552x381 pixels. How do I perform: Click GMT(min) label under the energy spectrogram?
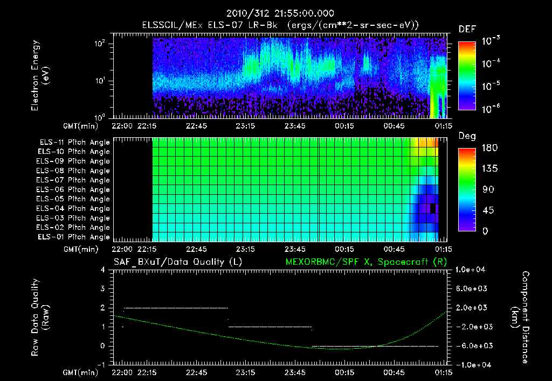tap(81, 126)
